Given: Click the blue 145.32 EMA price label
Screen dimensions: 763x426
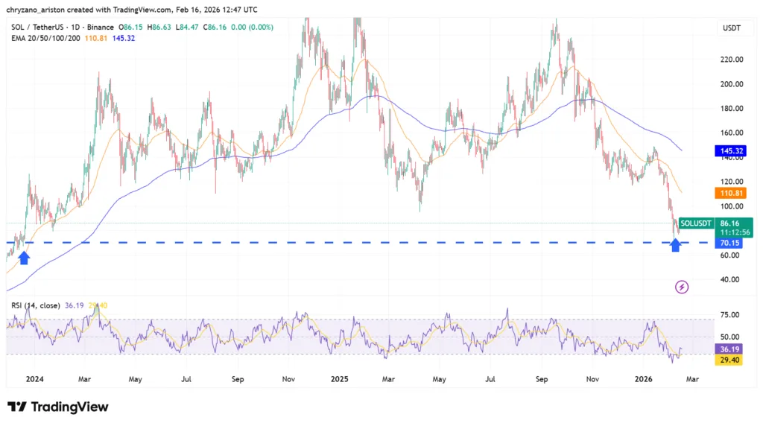Looking at the screenshot, I should tap(729, 150).
